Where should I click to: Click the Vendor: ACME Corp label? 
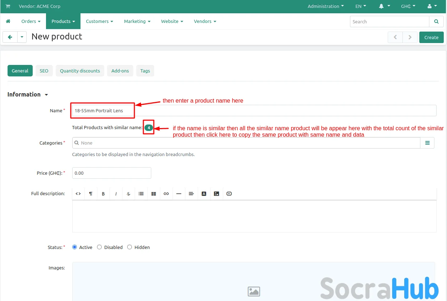[40, 6]
